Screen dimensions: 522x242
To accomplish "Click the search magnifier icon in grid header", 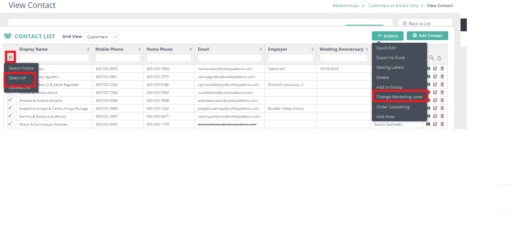I will pos(431,58).
